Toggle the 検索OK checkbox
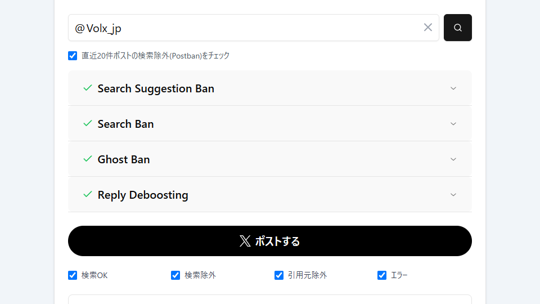 click(73, 275)
